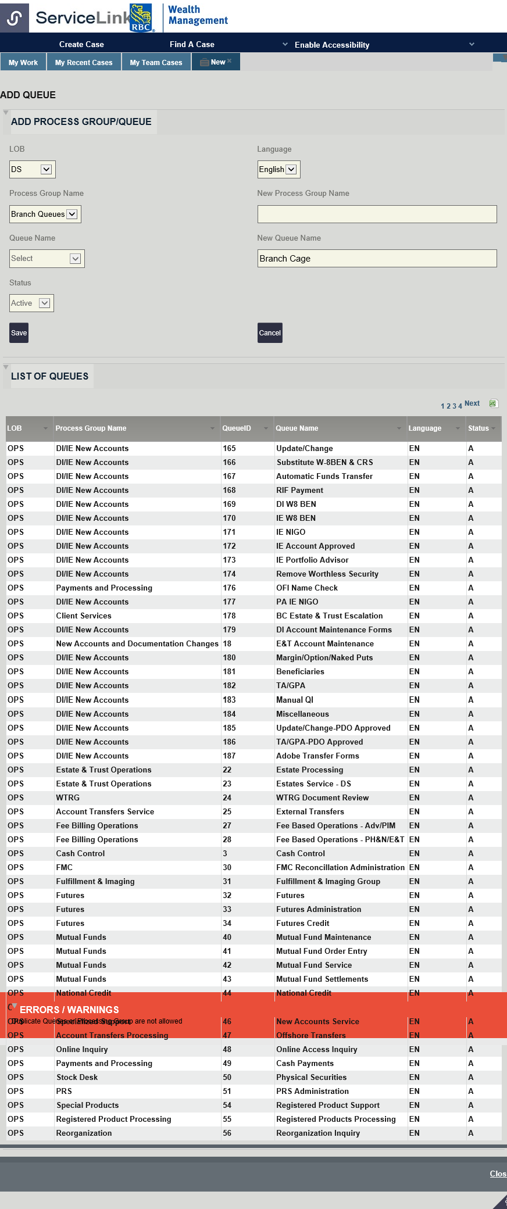This screenshot has width=507, height=1209.
Task: Click 'WTRG Document Review' queue name
Action: [x=323, y=798]
